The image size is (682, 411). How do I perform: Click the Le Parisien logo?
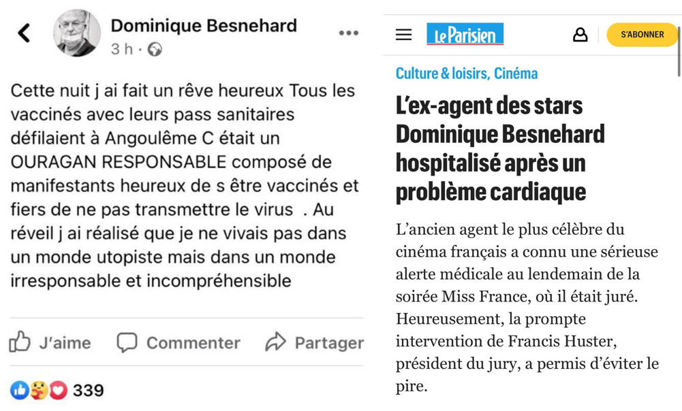click(x=465, y=35)
